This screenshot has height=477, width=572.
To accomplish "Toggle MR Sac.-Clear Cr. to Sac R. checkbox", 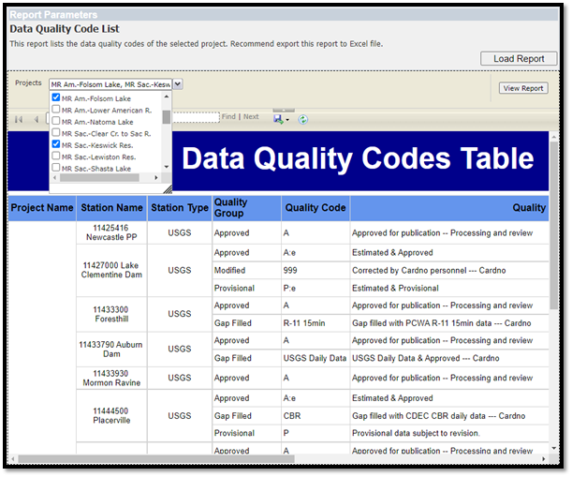I will [x=56, y=132].
